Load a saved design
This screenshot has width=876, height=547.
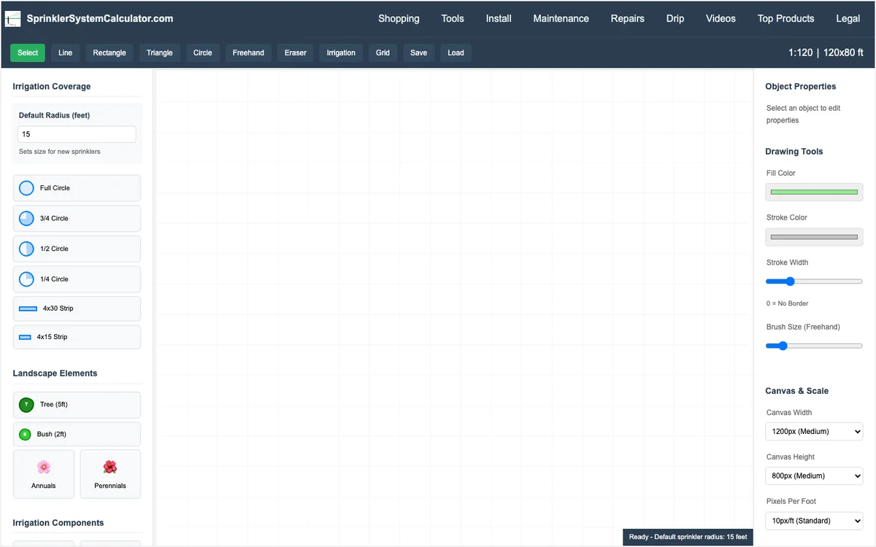coord(456,53)
